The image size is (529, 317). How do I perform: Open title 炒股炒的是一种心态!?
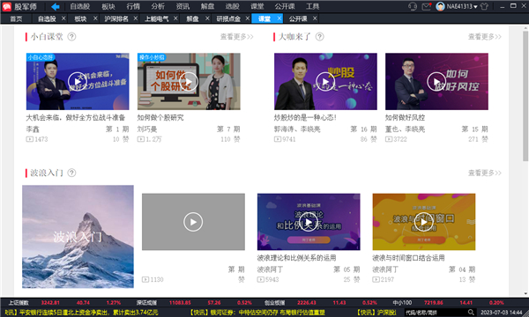[x=305, y=118]
